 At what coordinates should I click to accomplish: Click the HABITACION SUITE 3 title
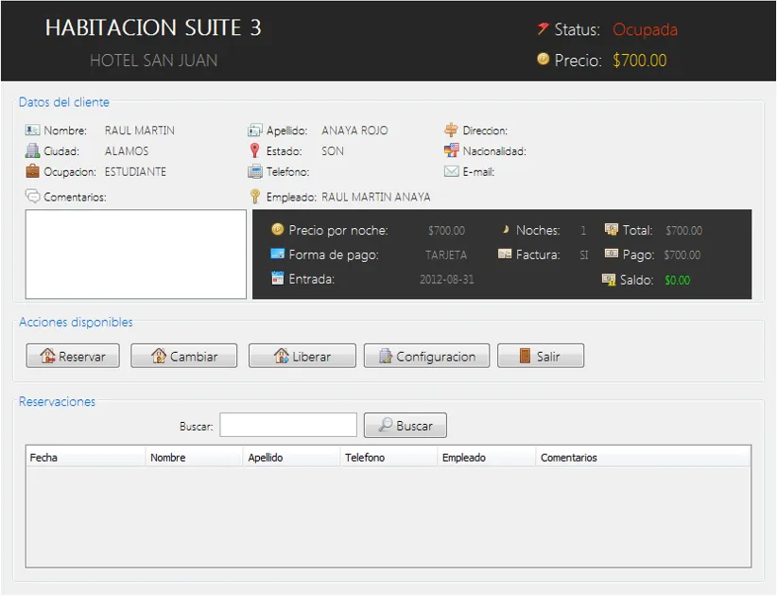pos(153,27)
